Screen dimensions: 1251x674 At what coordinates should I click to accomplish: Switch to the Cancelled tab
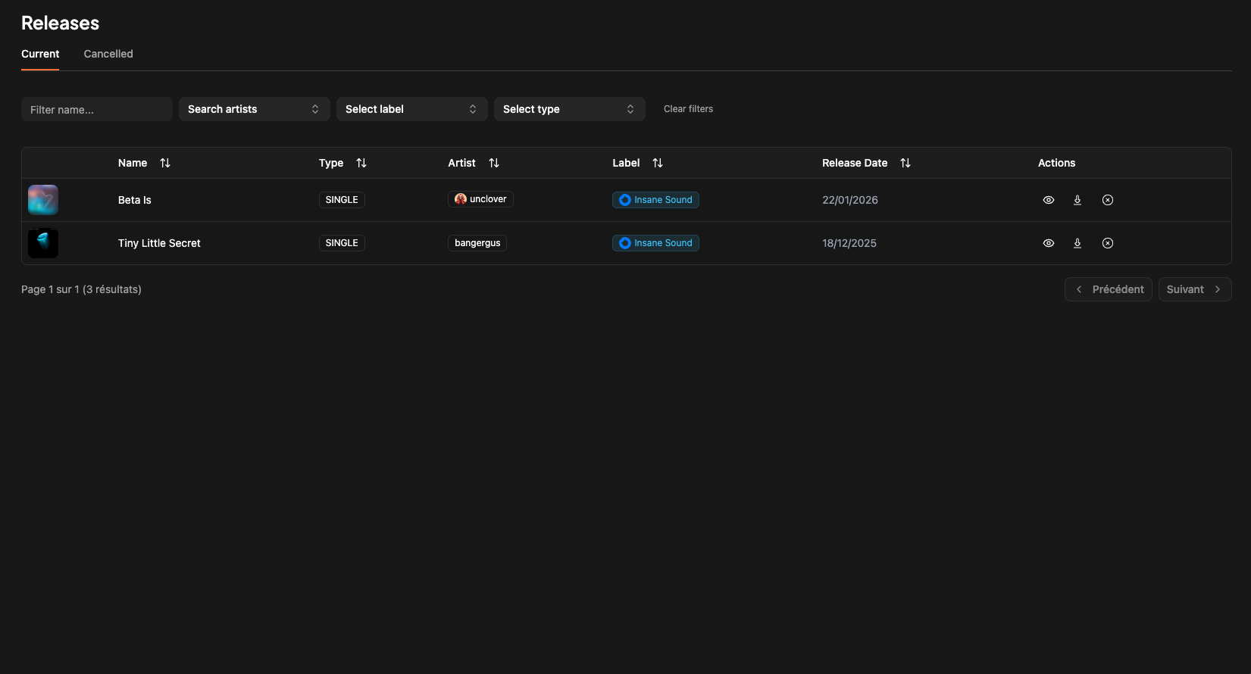pyautogui.click(x=108, y=54)
